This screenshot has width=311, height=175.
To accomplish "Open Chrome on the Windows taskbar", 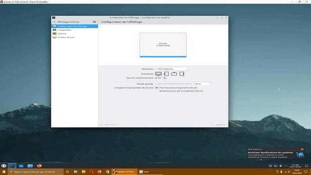I will coord(107,172).
